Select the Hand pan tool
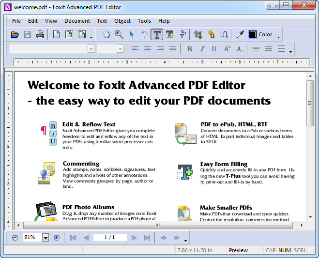The width and height of the screenshot is (319, 258). [x=106, y=34]
